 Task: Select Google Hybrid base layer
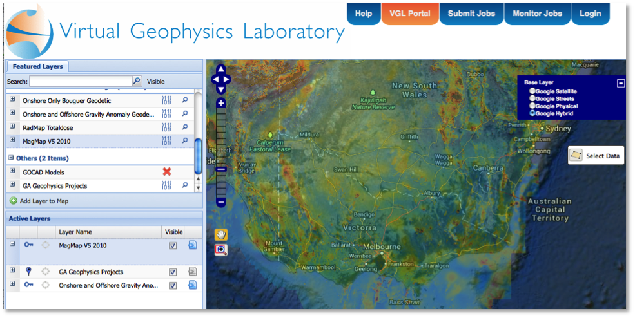click(x=532, y=113)
